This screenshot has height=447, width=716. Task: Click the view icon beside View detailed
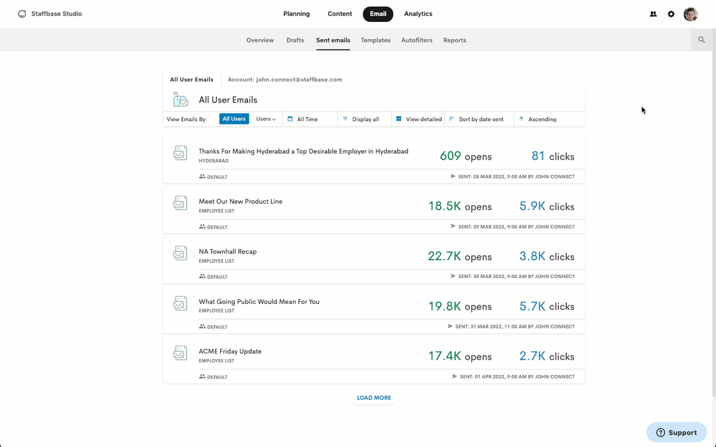tap(398, 119)
